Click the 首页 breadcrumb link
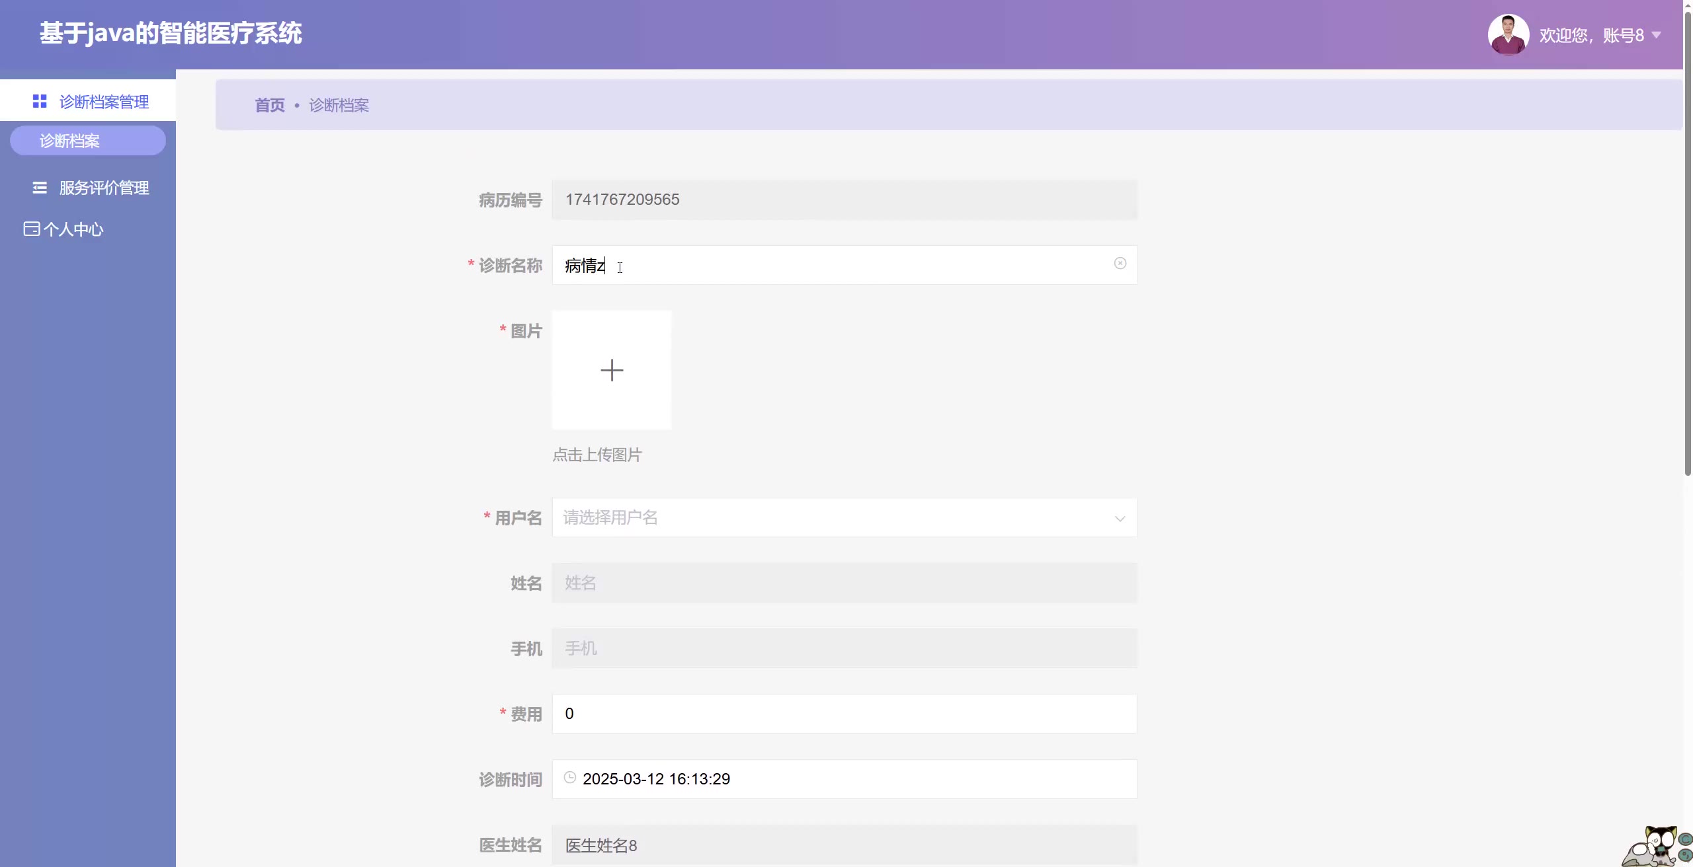 [270, 105]
